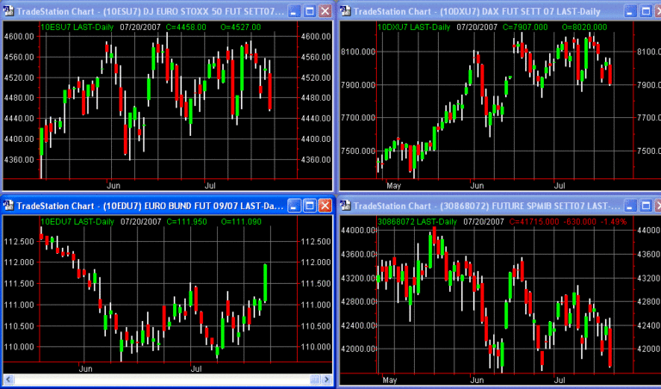Close the Euro Bund FUT chart window
Screen dimensions: 661x389
point(324,206)
